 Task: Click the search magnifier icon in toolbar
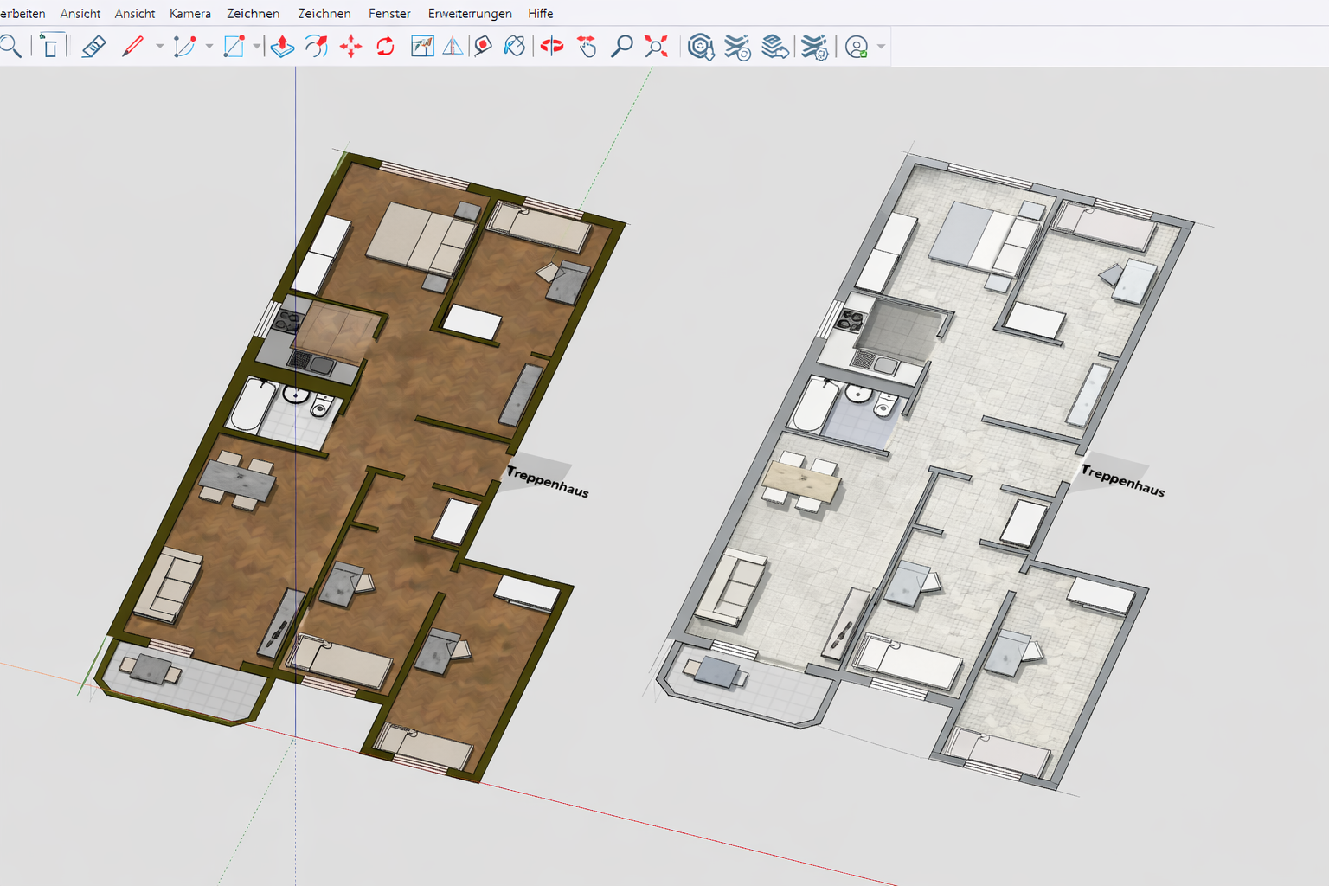[x=10, y=46]
